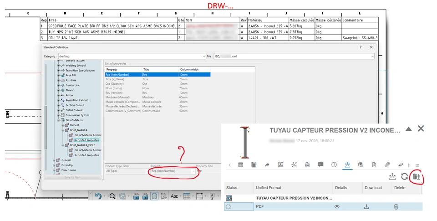The image size is (437, 221).
Task: Click the refresh circular arrows icon
Action: pos(404,176)
